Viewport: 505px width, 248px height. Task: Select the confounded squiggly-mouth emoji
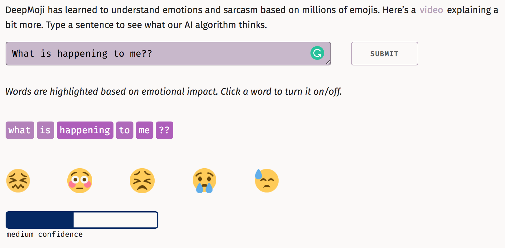(18, 181)
